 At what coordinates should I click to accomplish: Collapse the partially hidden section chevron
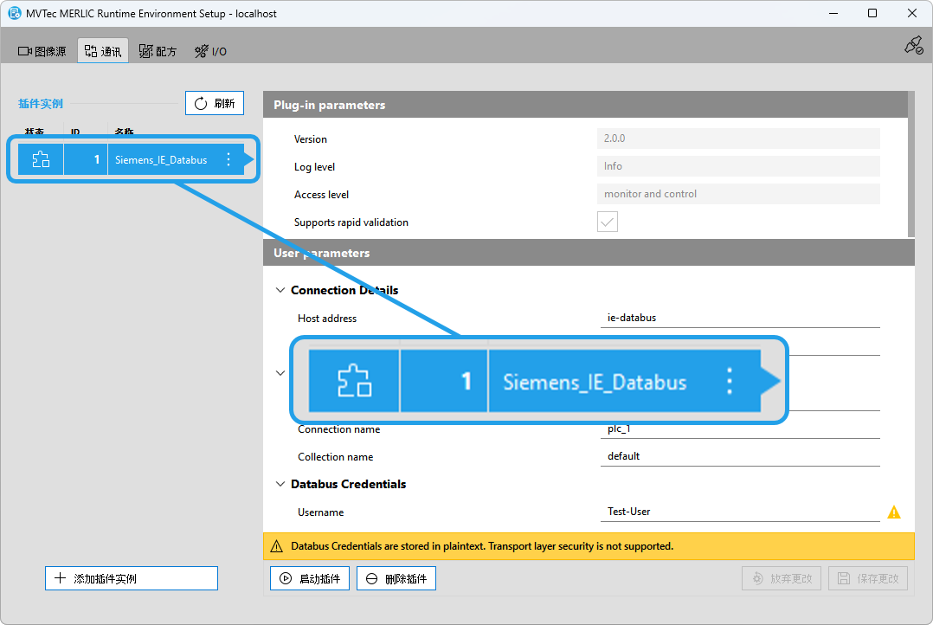point(280,373)
